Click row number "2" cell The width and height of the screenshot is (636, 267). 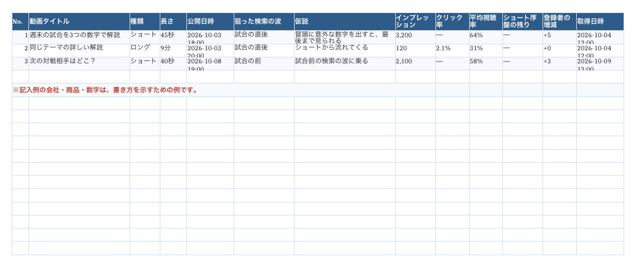coord(20,50)
